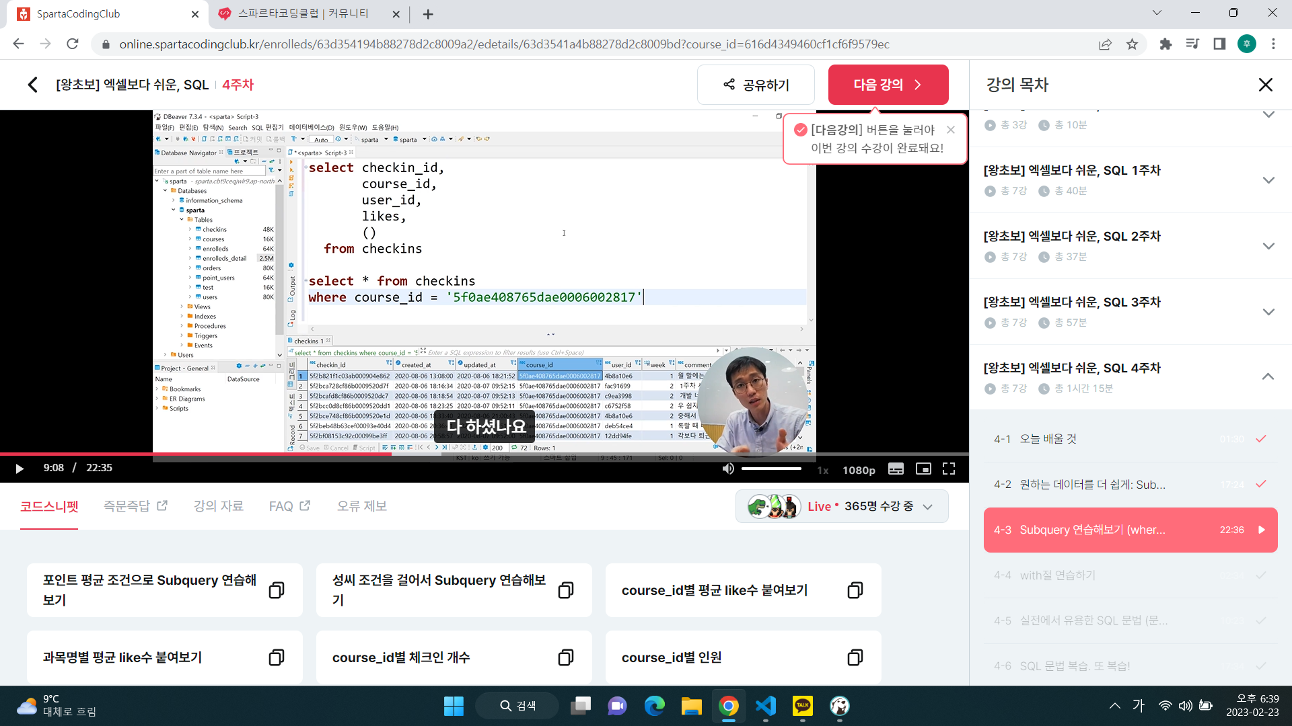Share this page icon in address bar
Screen dimensions: 1292x726
coord(1105,44)
